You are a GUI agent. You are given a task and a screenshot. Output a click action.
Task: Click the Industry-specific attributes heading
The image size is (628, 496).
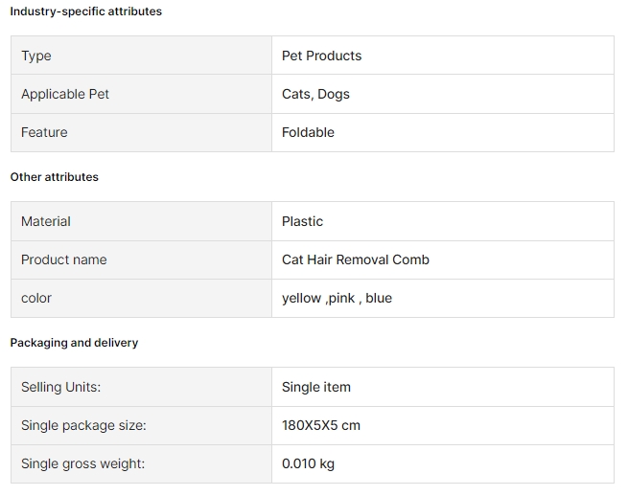tap(86, 11)
